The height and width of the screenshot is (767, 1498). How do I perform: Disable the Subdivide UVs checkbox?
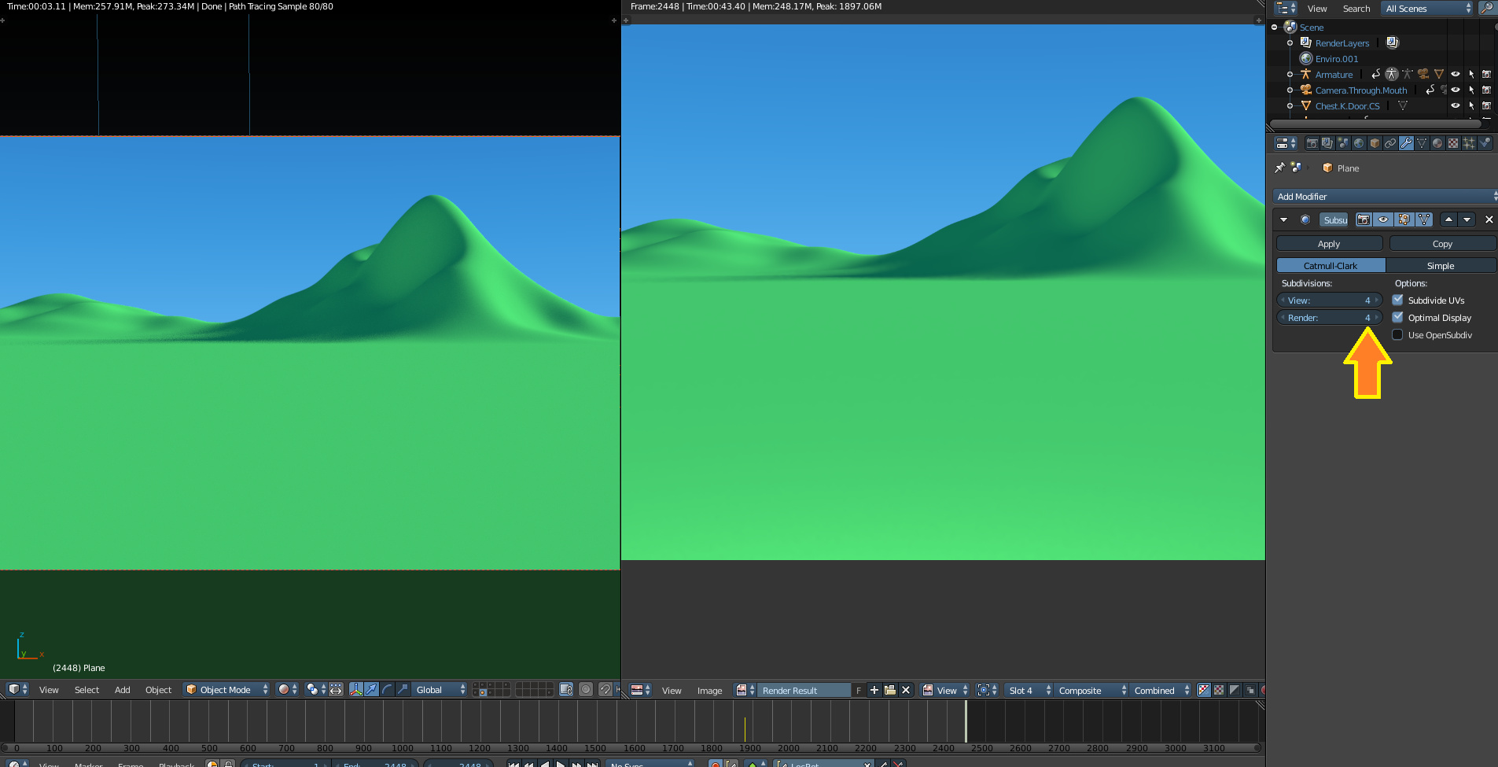(x=1398, y=300)
